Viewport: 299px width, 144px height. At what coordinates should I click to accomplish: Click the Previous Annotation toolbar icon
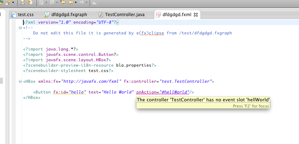point(51,3)
